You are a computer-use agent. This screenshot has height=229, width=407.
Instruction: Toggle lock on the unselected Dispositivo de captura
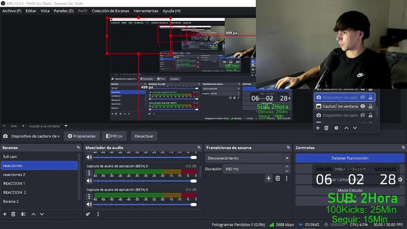point(370,115)
